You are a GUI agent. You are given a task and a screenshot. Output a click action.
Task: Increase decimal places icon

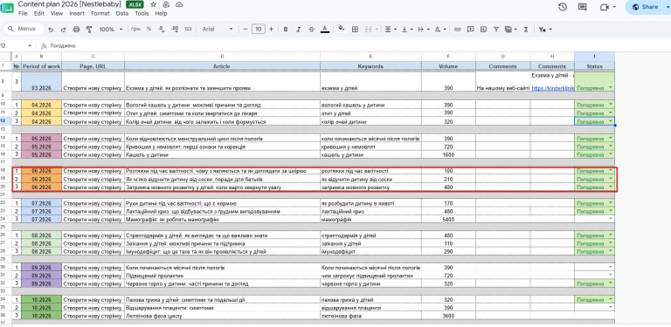175,29
